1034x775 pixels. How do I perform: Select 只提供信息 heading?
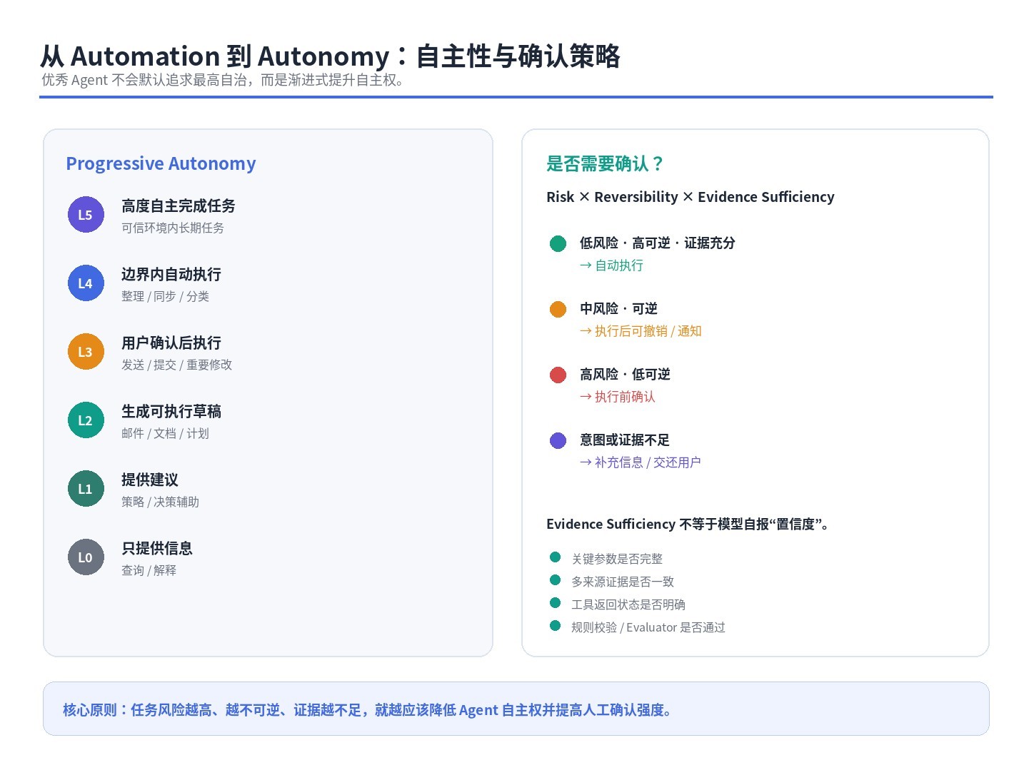[156, 549]
